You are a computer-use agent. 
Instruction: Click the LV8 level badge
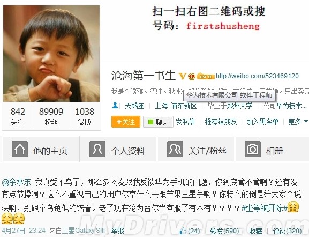206,76
